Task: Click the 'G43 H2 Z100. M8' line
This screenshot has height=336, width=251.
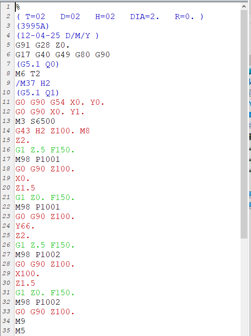Action: (53, 131)
